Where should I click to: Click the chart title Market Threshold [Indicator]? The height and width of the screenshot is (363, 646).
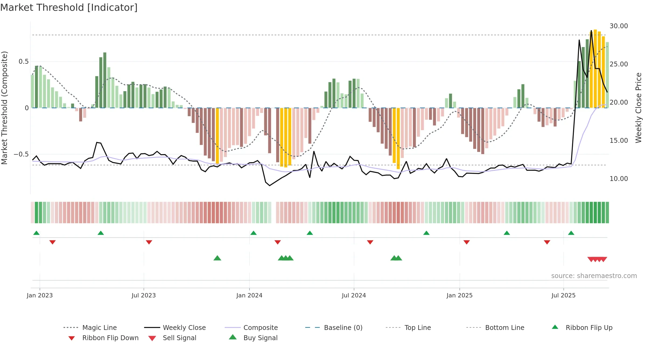(x=69, y=8)
